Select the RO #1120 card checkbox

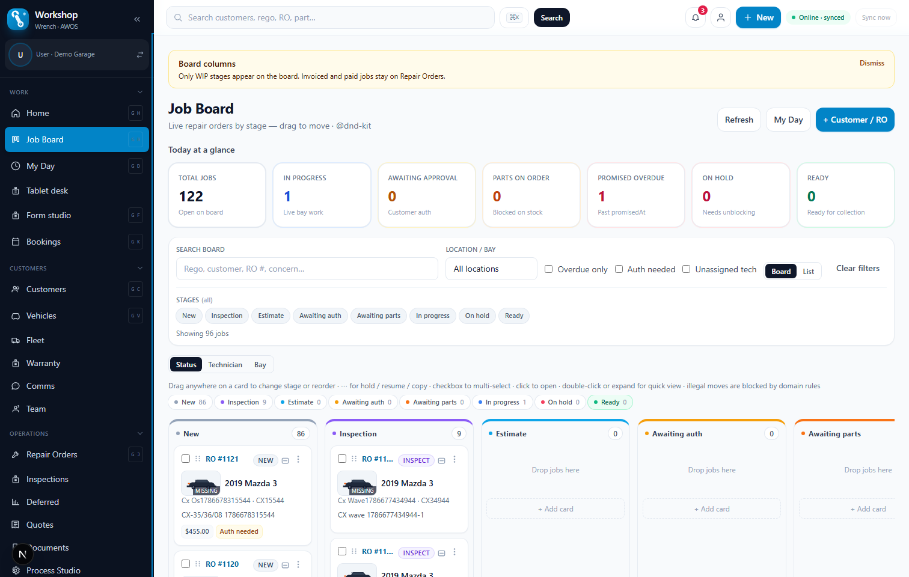pos(186,564)
